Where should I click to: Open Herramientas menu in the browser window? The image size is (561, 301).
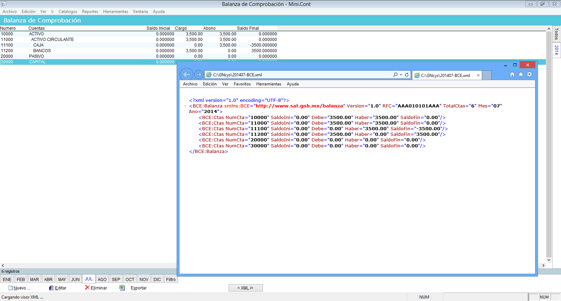click(x=269, y=84)
